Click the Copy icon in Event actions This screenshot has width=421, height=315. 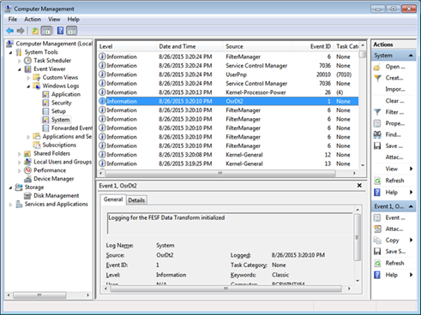[377, 241]
